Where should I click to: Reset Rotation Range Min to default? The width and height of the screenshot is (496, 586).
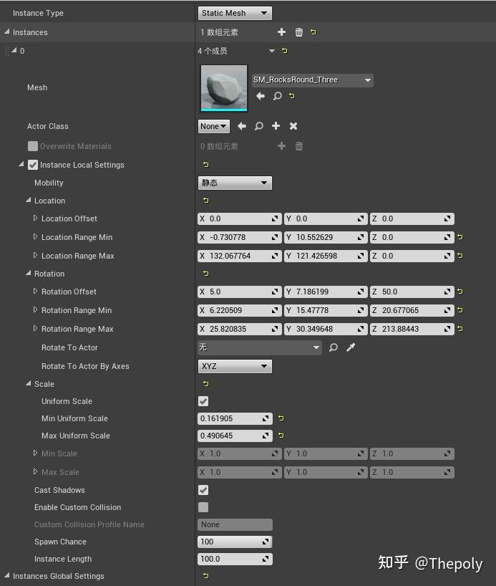460,309
